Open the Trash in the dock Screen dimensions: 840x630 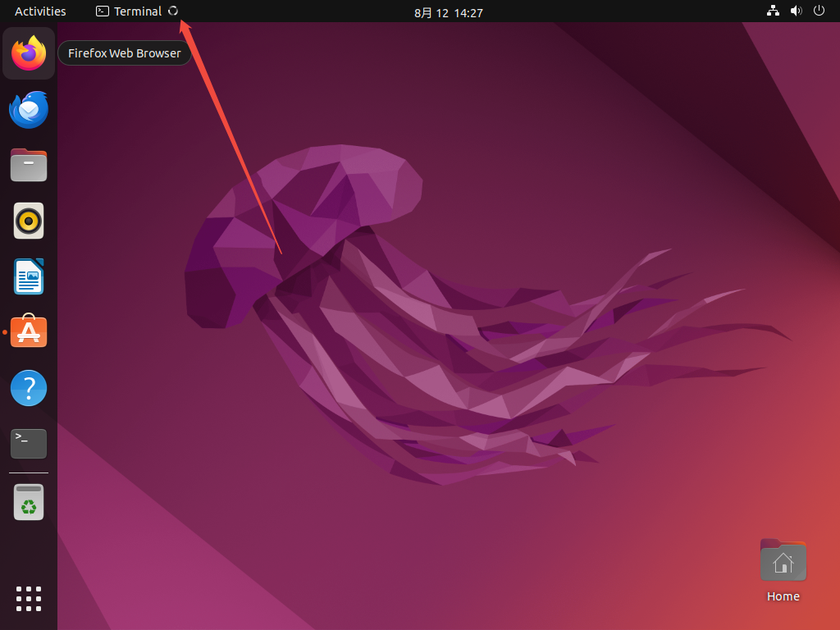click(x=29, y=502)
